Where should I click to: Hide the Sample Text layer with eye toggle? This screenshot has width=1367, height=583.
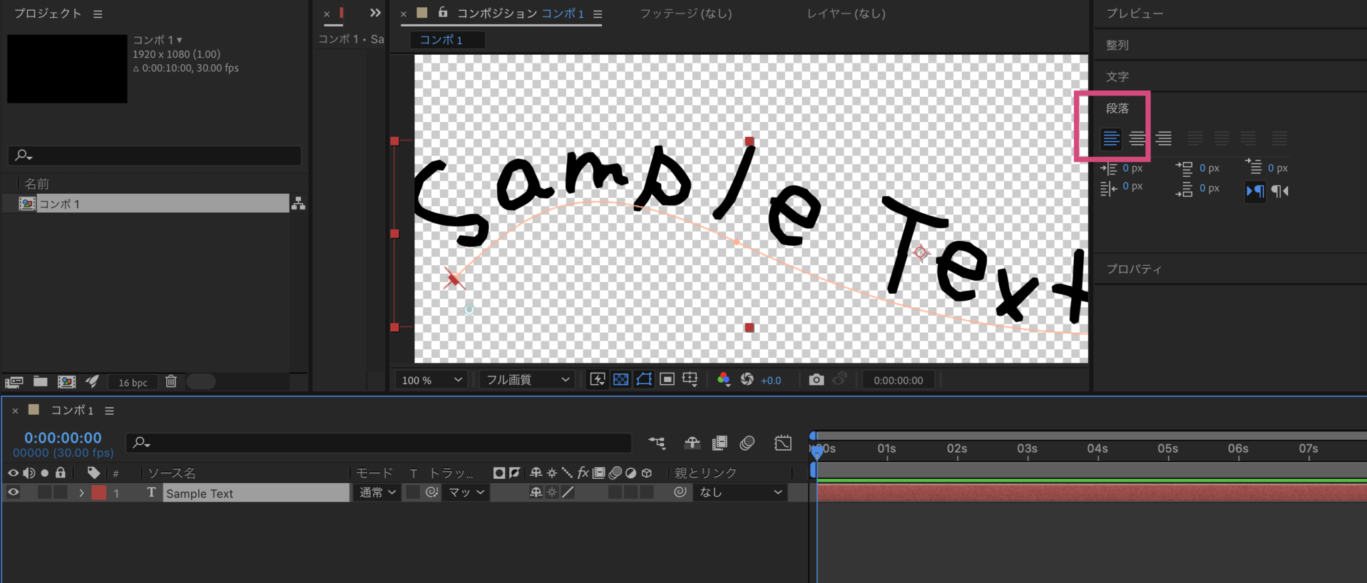pyautogui.click(x=13, y=493)
